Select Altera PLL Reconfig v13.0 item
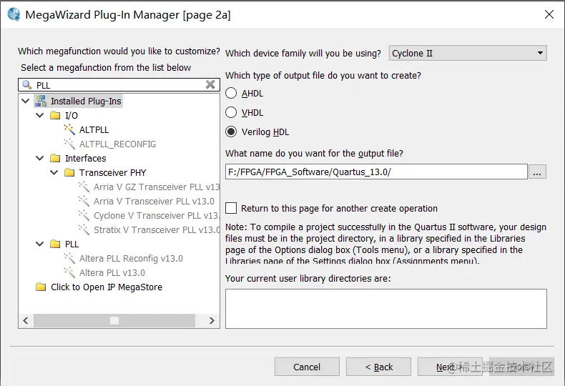The height and width of the screenshot is (386, 565). click(x=131, y=258)
